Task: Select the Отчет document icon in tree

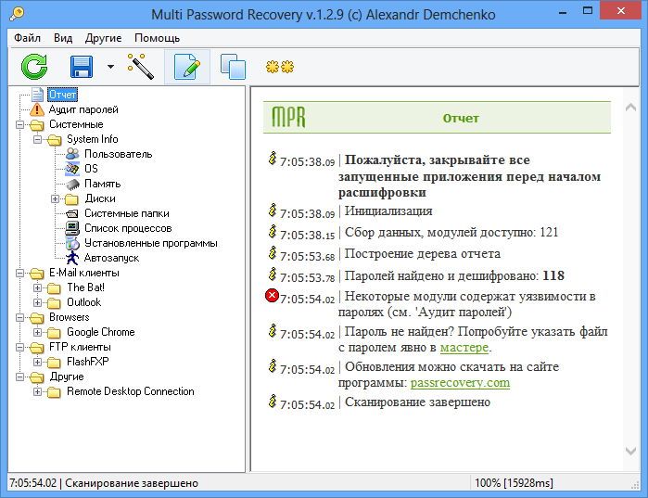Action: pyautogui.click(x=38, y=95)
